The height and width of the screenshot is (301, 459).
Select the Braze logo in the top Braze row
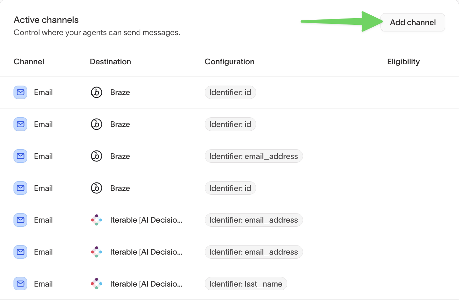click(x=96, y=92)
